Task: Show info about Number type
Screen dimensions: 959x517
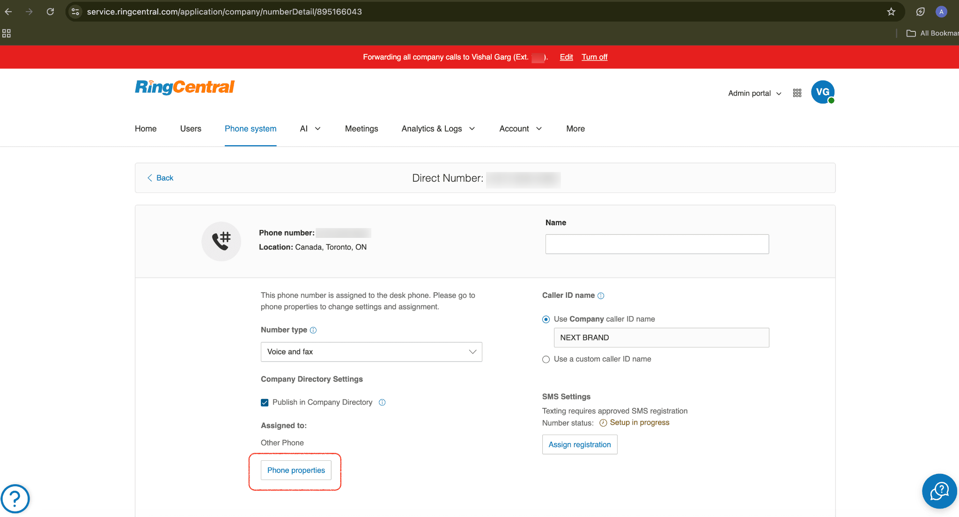Action: coord(313,330)
